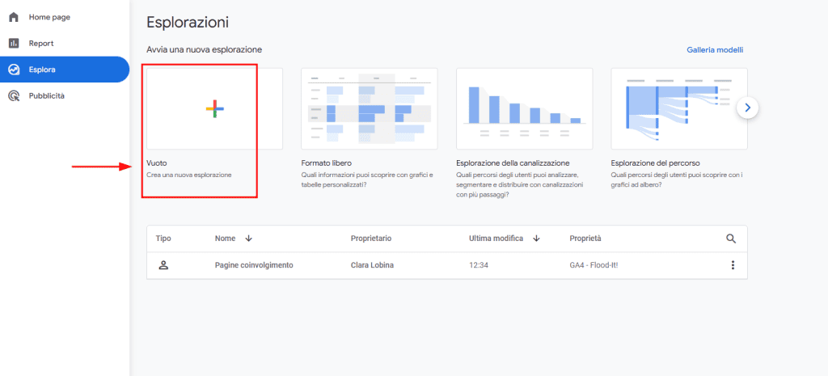Click the colorful plus icon for blank exploration
Viewport: 828px width, 376px height.
click(x=215, y=109)
